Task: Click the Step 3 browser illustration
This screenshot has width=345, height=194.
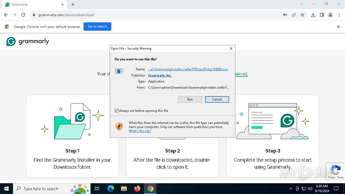Action: (273, 121)
